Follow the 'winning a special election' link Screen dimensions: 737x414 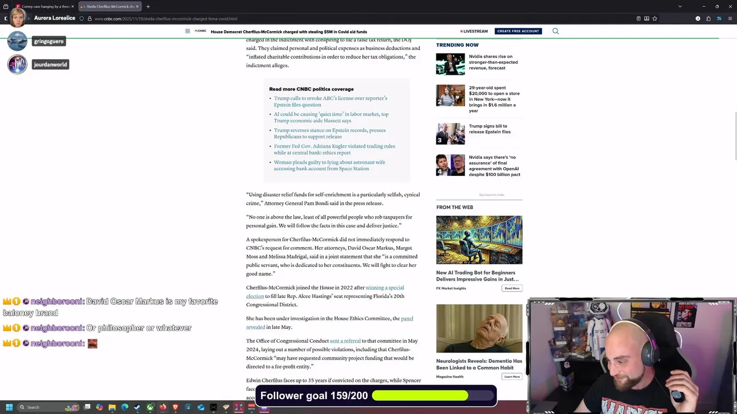325,292
